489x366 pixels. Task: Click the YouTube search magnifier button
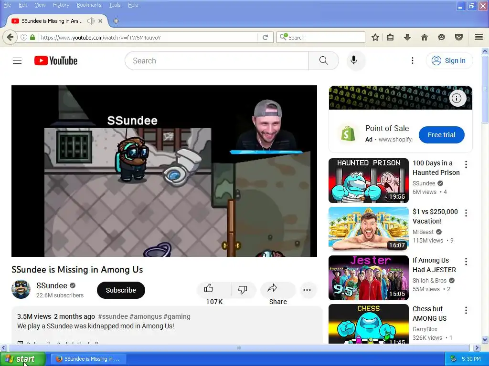(323, 61)
